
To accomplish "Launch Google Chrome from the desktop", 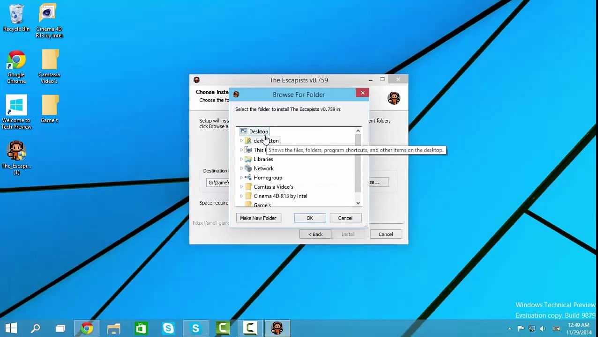I will (x=16, y=67).
